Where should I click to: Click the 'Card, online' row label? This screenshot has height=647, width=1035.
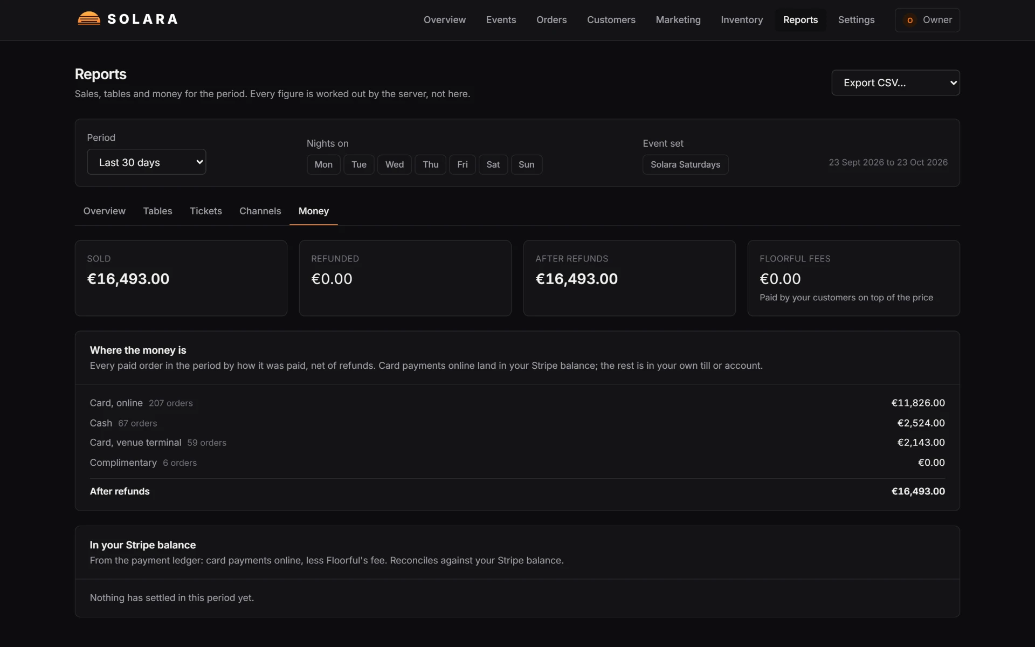[116, 403]
